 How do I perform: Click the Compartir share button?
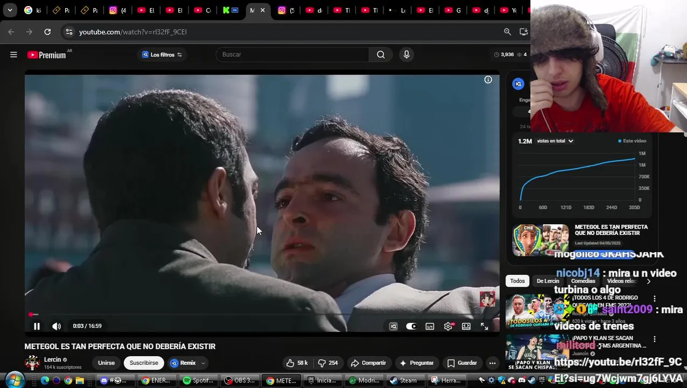pyautogui.click(x=369, y=363)
